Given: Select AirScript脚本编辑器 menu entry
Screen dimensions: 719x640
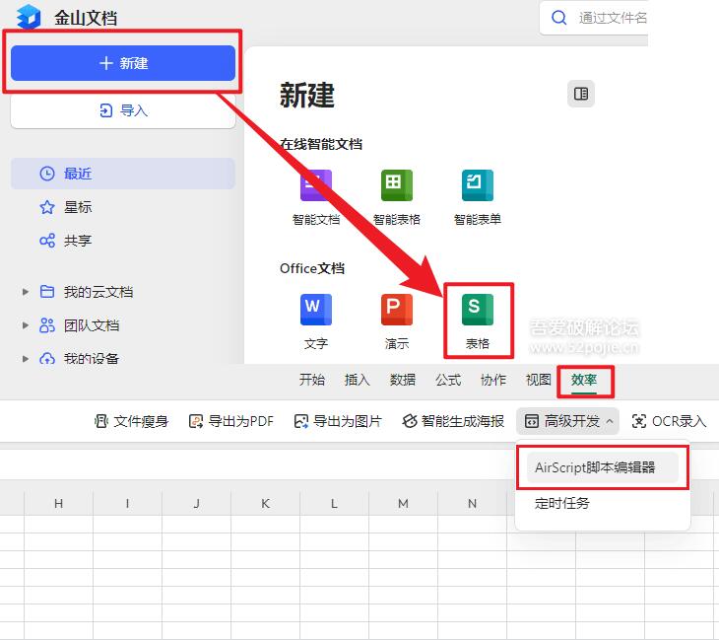Looking at the screenshot, I should tap(603, 467).
